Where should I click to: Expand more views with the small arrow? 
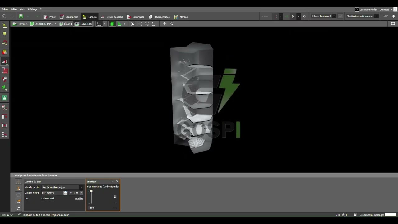(x=125, y=24)
